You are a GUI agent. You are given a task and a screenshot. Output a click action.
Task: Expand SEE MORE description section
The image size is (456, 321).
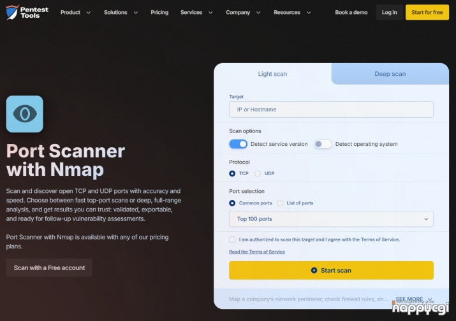pos(413,299)
